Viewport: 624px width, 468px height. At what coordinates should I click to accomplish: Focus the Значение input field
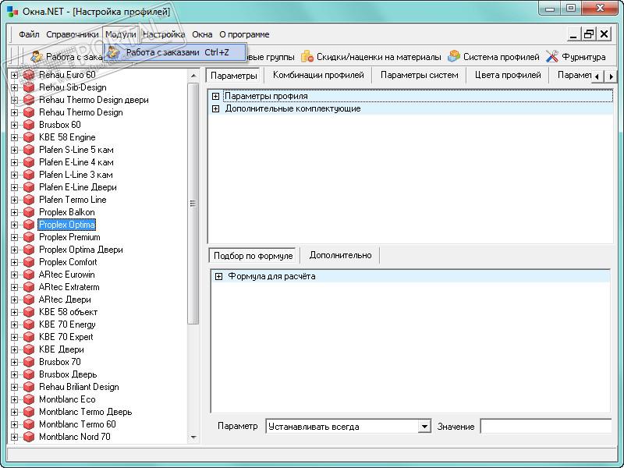(x=546, y=427)
